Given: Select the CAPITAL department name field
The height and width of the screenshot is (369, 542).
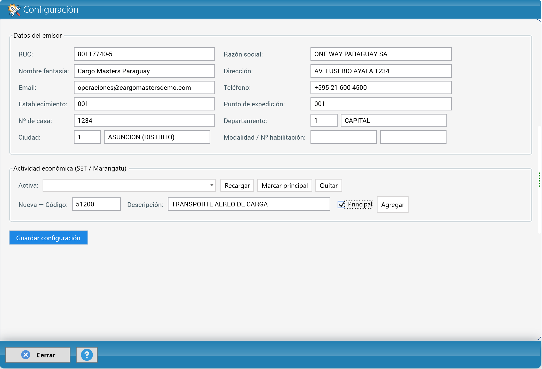Looking at the screenshot, I should [394, 121].
